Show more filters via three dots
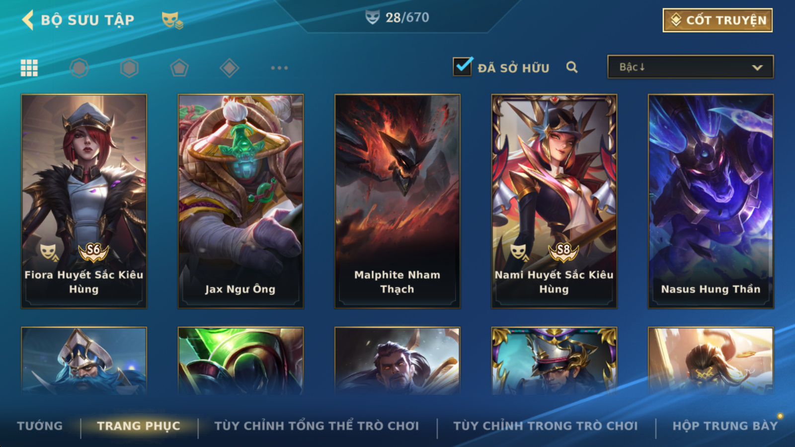This screenshot has height=447, width=795. [x=279, y=68]
